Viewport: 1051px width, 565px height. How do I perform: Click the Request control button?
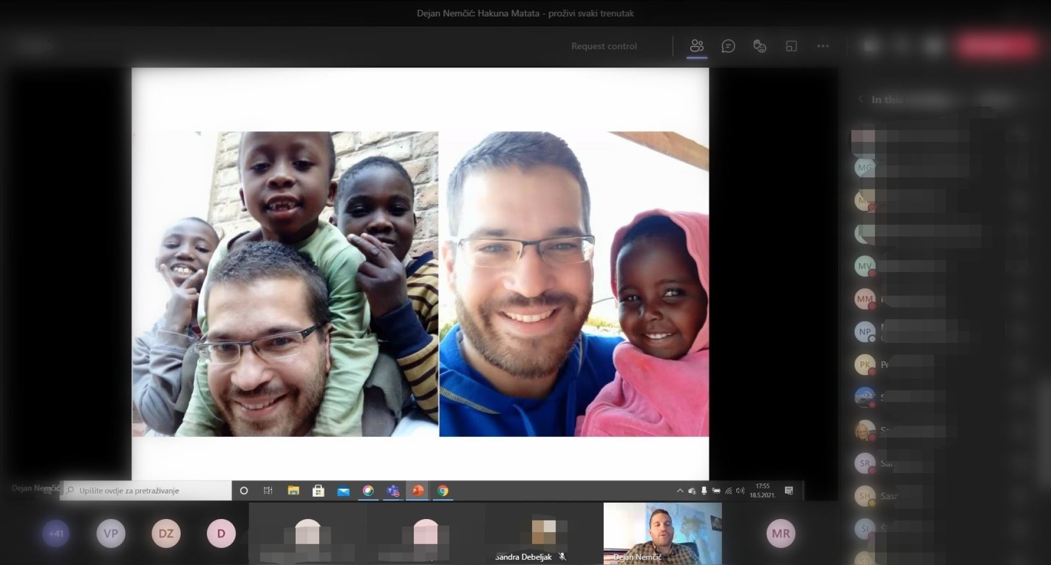pyautogui.click(x=604, y=46)
